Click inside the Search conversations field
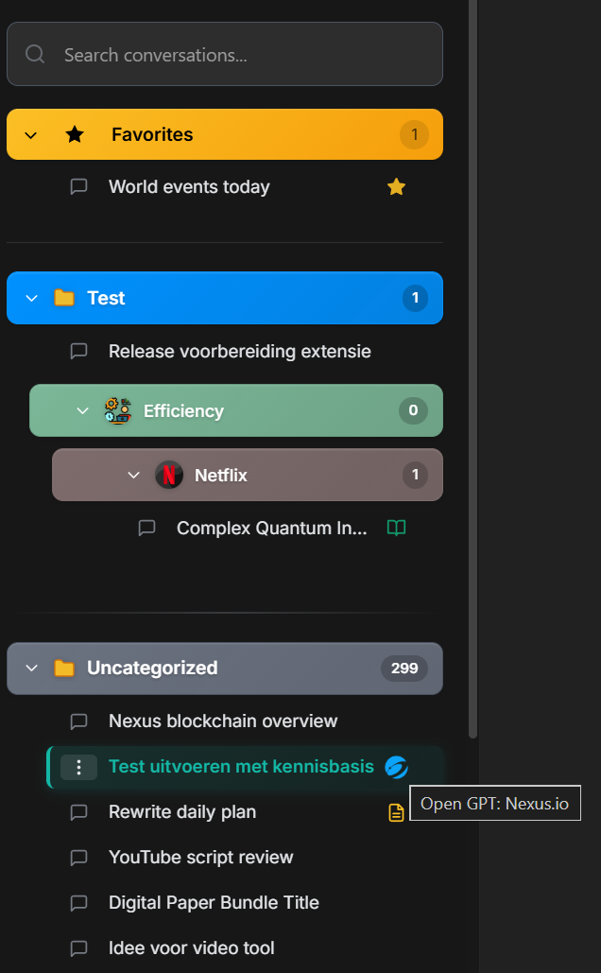601x973 pixels. point(224,54)
